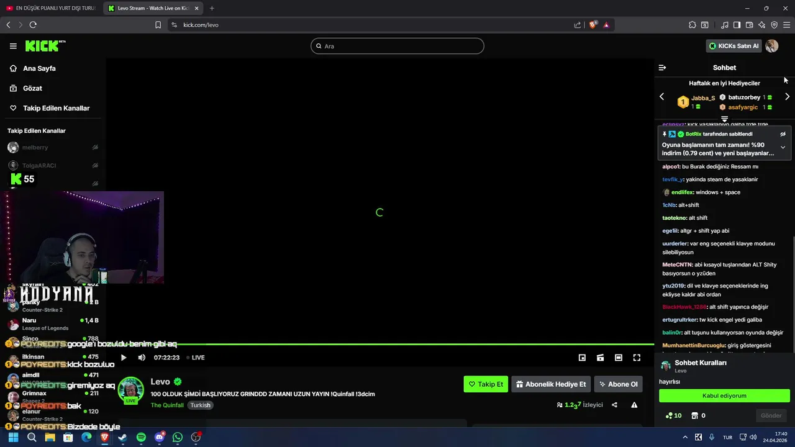
Task: Mute the stream volume
Action: point(142,358)
